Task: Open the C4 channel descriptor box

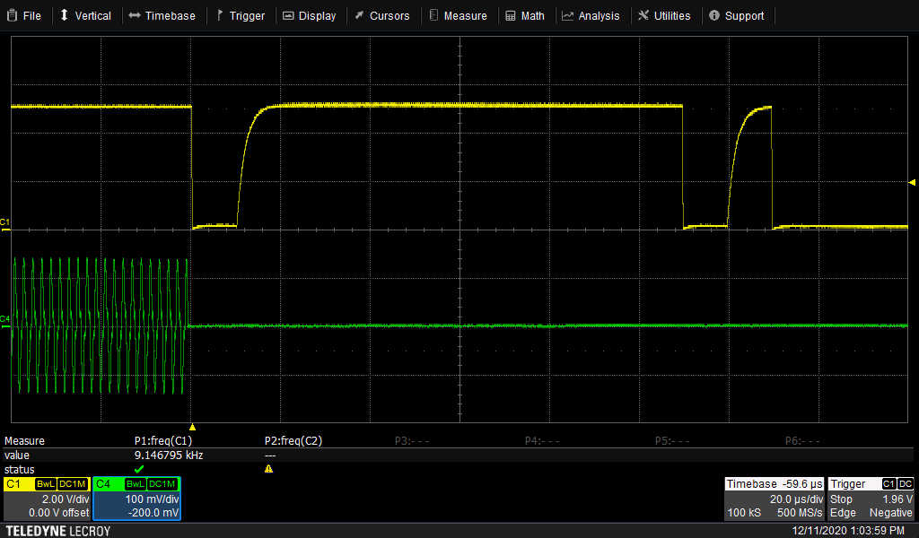Action: click(x=137, y=499)
